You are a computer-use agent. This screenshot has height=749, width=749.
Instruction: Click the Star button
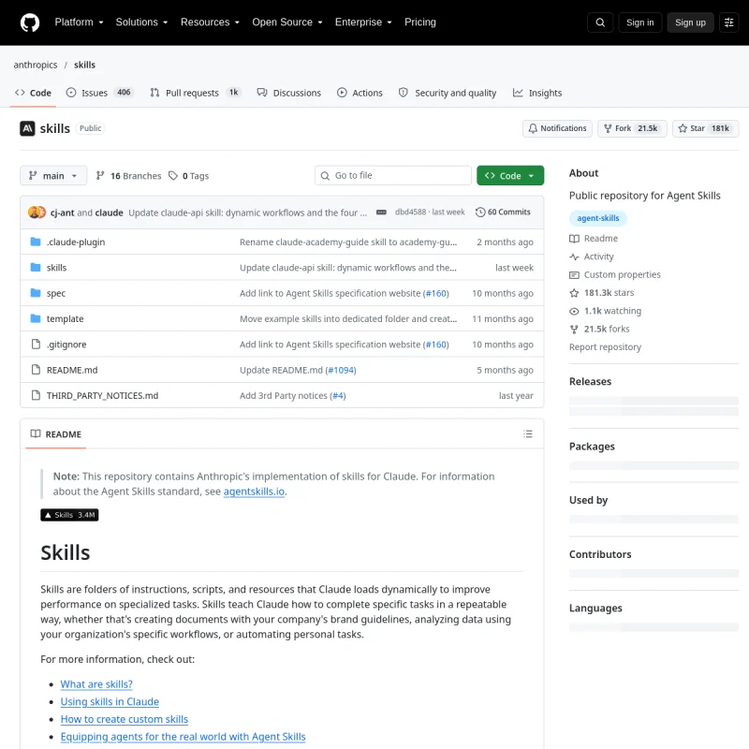(705, 128)
